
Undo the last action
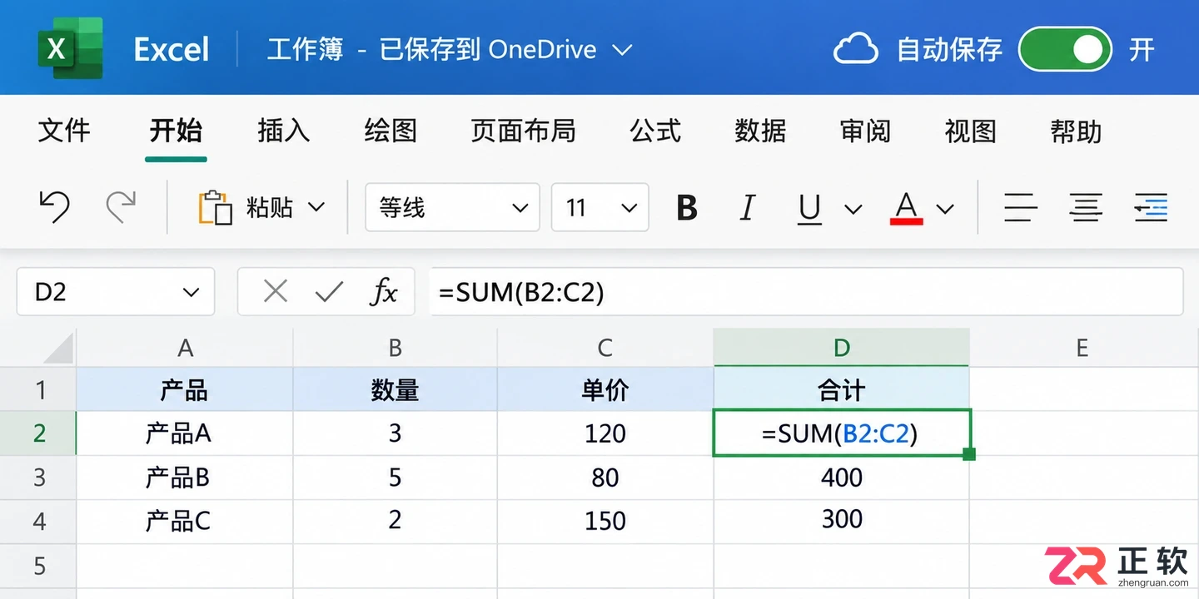click(55, 207)
